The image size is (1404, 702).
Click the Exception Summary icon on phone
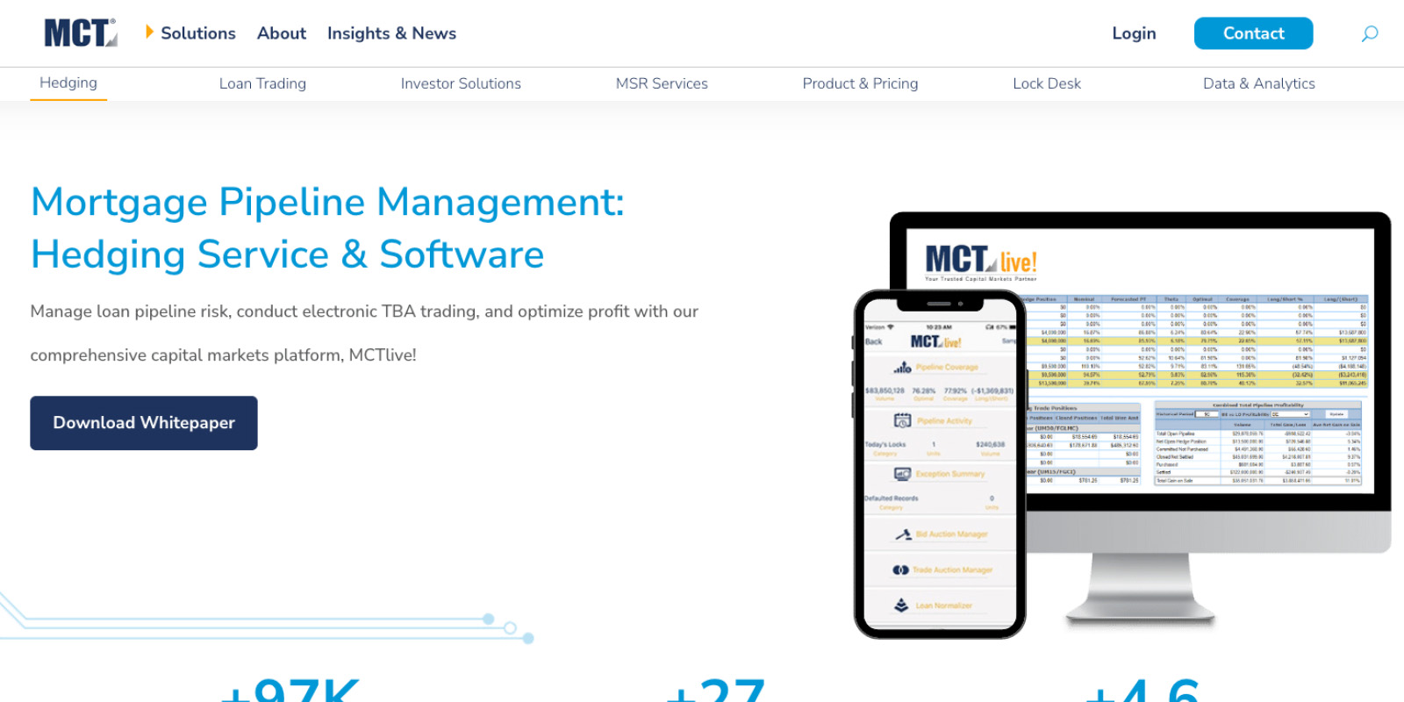pos(902,474)
